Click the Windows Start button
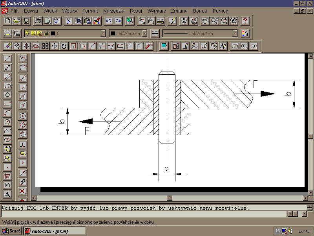 (x=11, y=231)
